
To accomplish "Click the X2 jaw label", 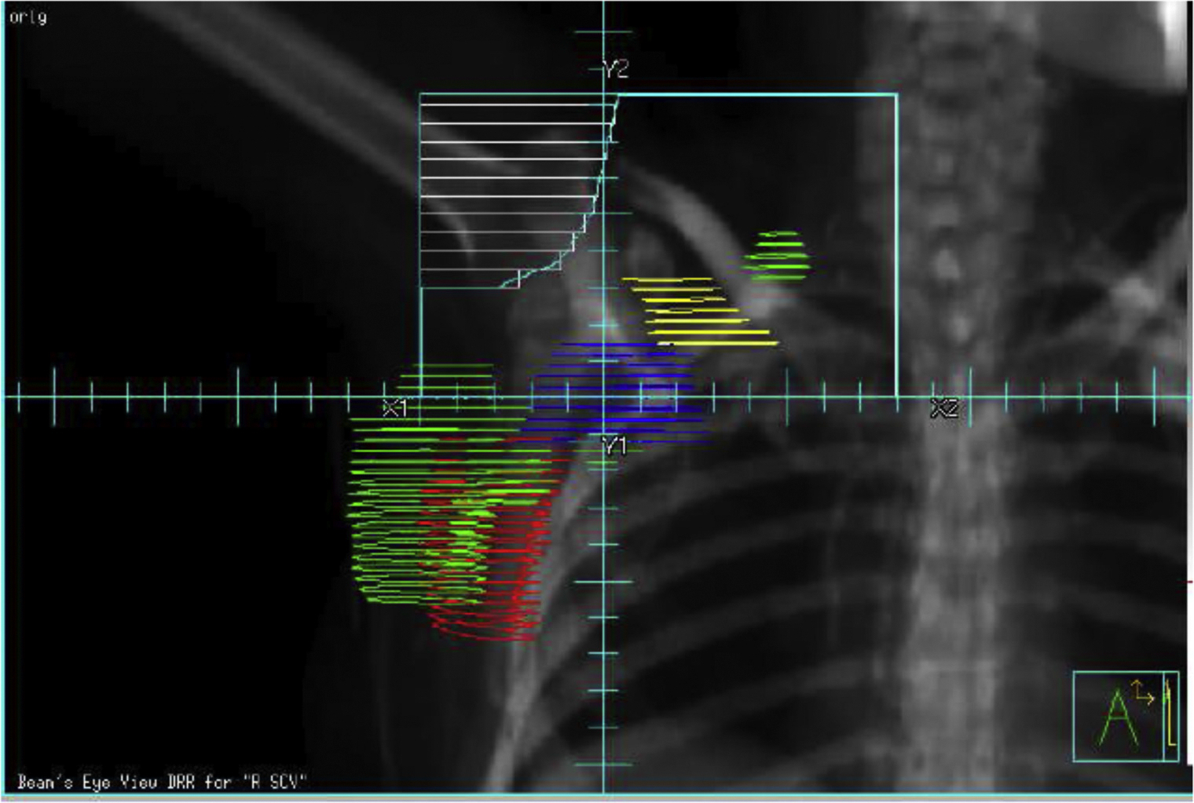I will [944, 408].
